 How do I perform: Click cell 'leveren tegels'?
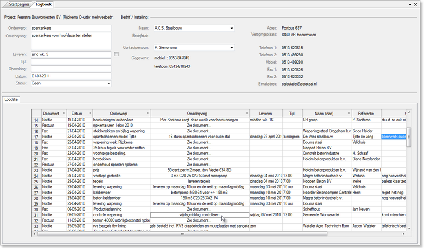[x=199, y=181]
